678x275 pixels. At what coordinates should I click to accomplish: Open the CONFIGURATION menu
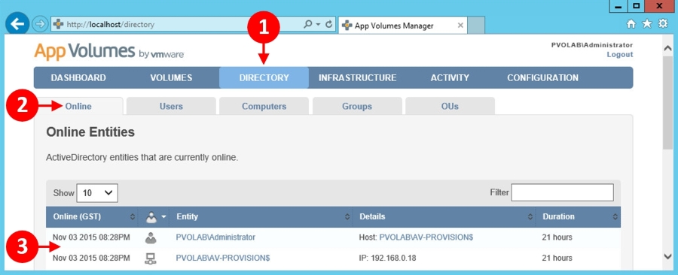point(542,78)
